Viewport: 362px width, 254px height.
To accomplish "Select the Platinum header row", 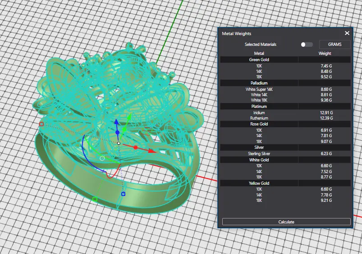I will (x=285, y=107).
